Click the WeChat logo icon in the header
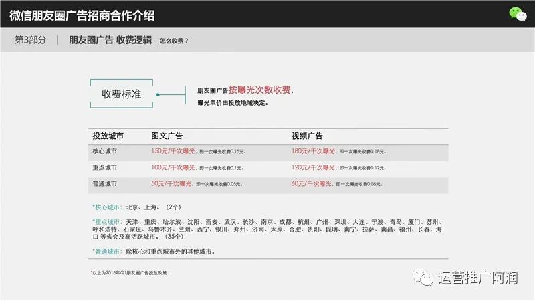 (x=518, y=14)
